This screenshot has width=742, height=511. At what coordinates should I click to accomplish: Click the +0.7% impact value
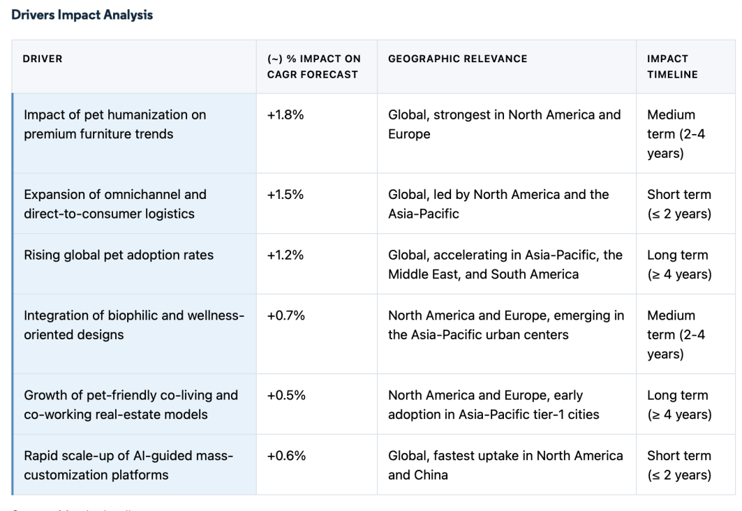click(285, 316)
